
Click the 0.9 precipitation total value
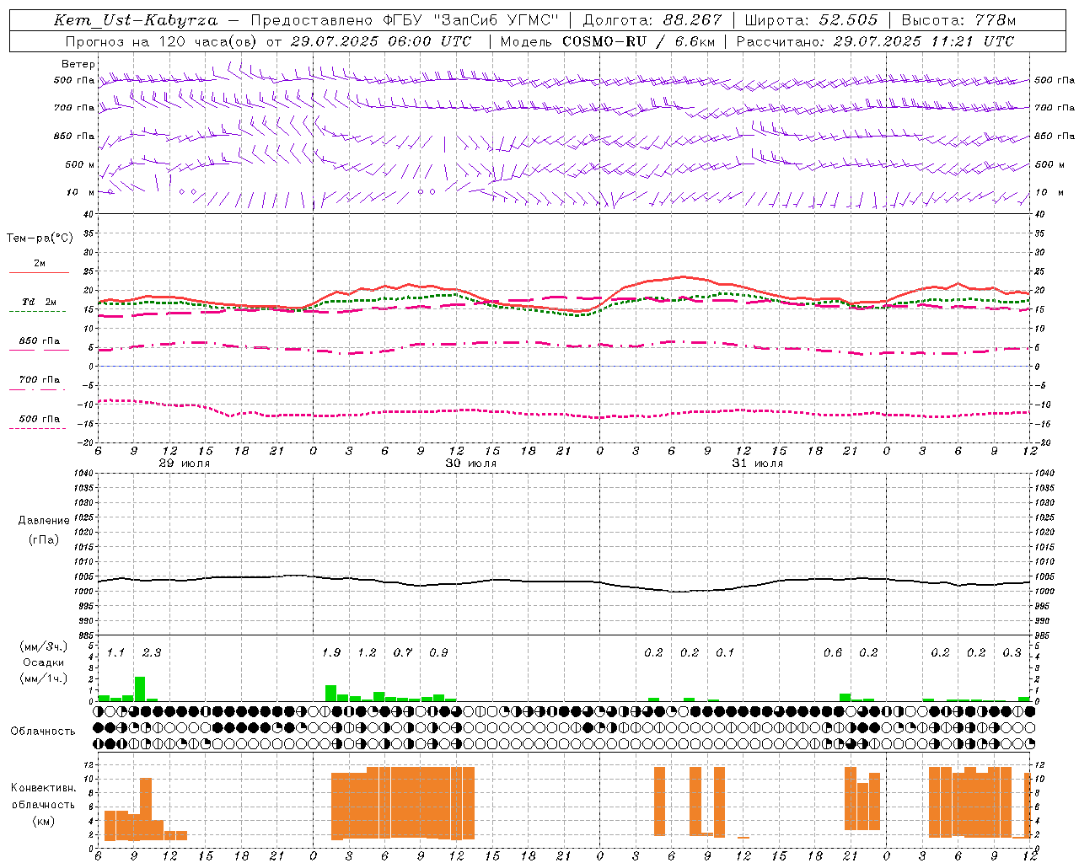click(438, 652)
